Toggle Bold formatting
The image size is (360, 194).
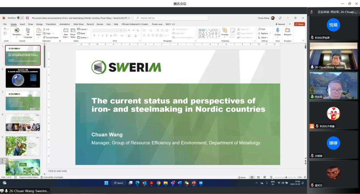pos(94,36)
